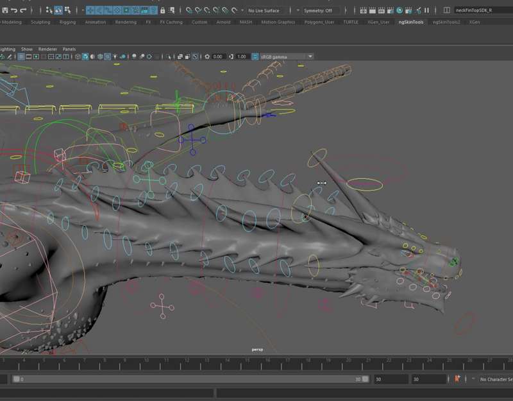Click the exposure value 0.00 field

coord(217,56)
